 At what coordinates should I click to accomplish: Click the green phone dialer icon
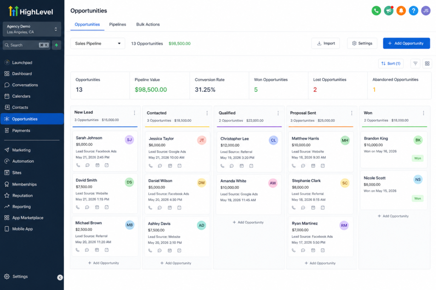pyautogui.click(x=376, y=11)
